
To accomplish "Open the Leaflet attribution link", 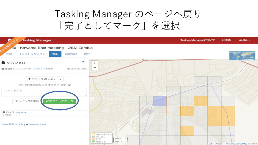I will [211, 144].
